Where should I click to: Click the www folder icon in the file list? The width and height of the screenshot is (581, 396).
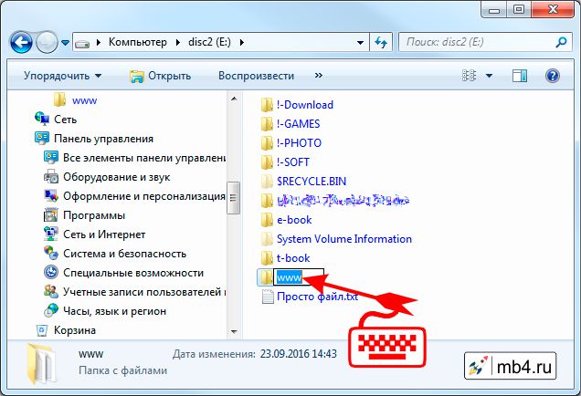[x=265, y=277]
